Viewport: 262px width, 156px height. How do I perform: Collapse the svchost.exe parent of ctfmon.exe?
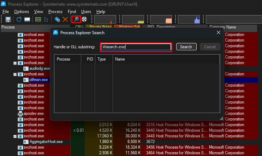click(x=15, y=75)
